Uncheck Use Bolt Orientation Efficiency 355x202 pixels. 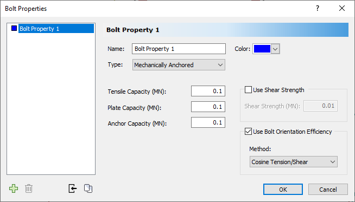[248, 132]
